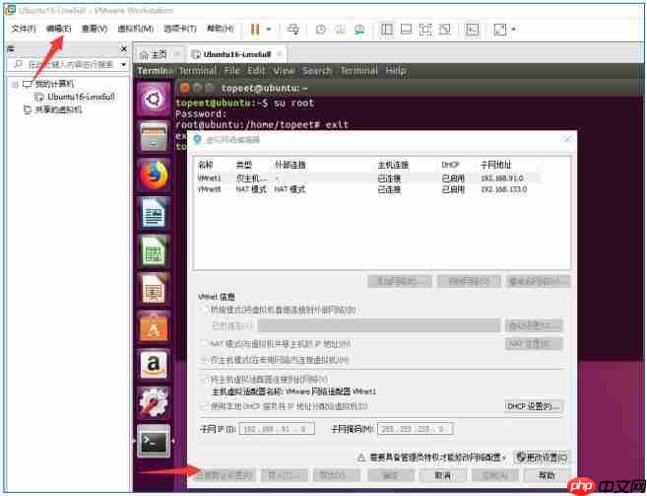647x496 pixels.
Task: Revert to previous snapshot toolbar icon
Action: (340, 30)
